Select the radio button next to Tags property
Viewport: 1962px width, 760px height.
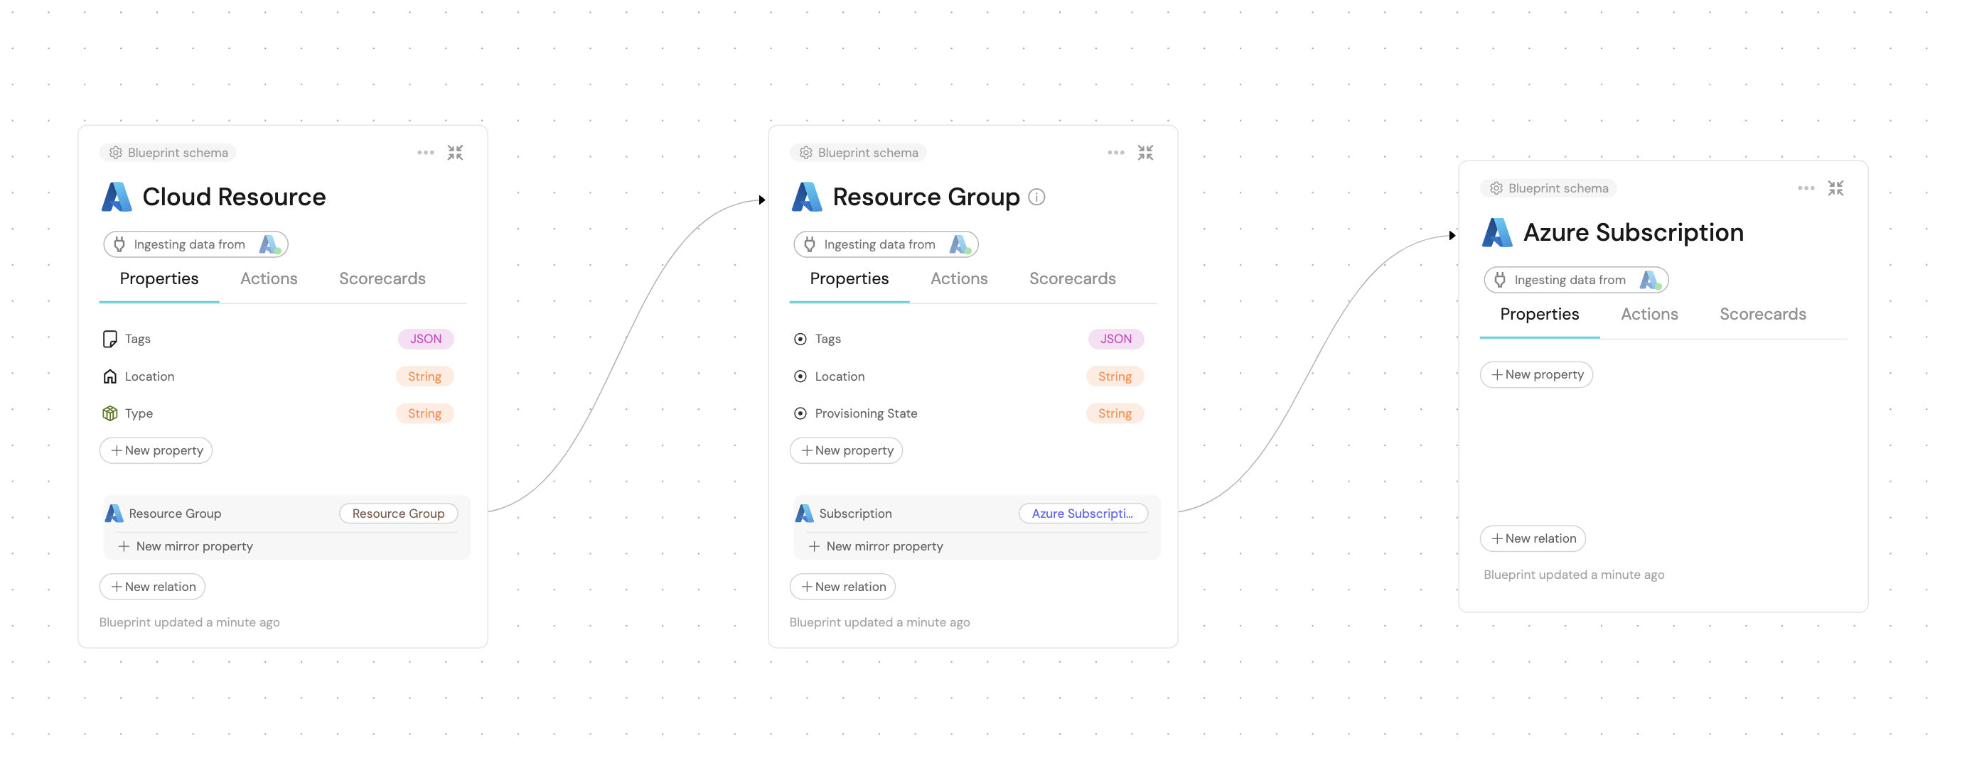800,339
